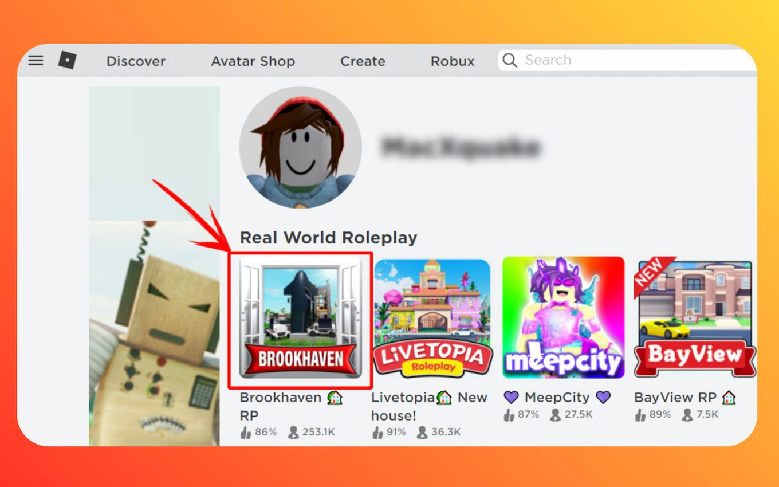This screenshot has width=779, height=487.
Task: Open the Discover page
Action: 136,61
